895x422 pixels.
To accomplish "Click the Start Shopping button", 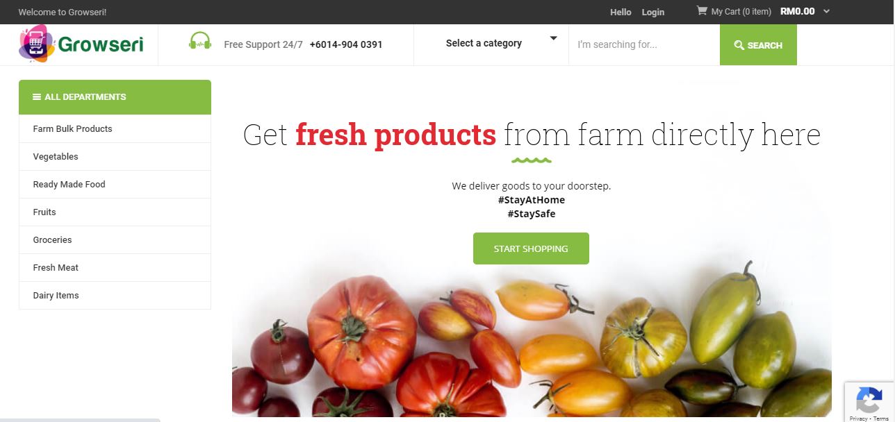I will pyautogui.click(x=531, y=248).
